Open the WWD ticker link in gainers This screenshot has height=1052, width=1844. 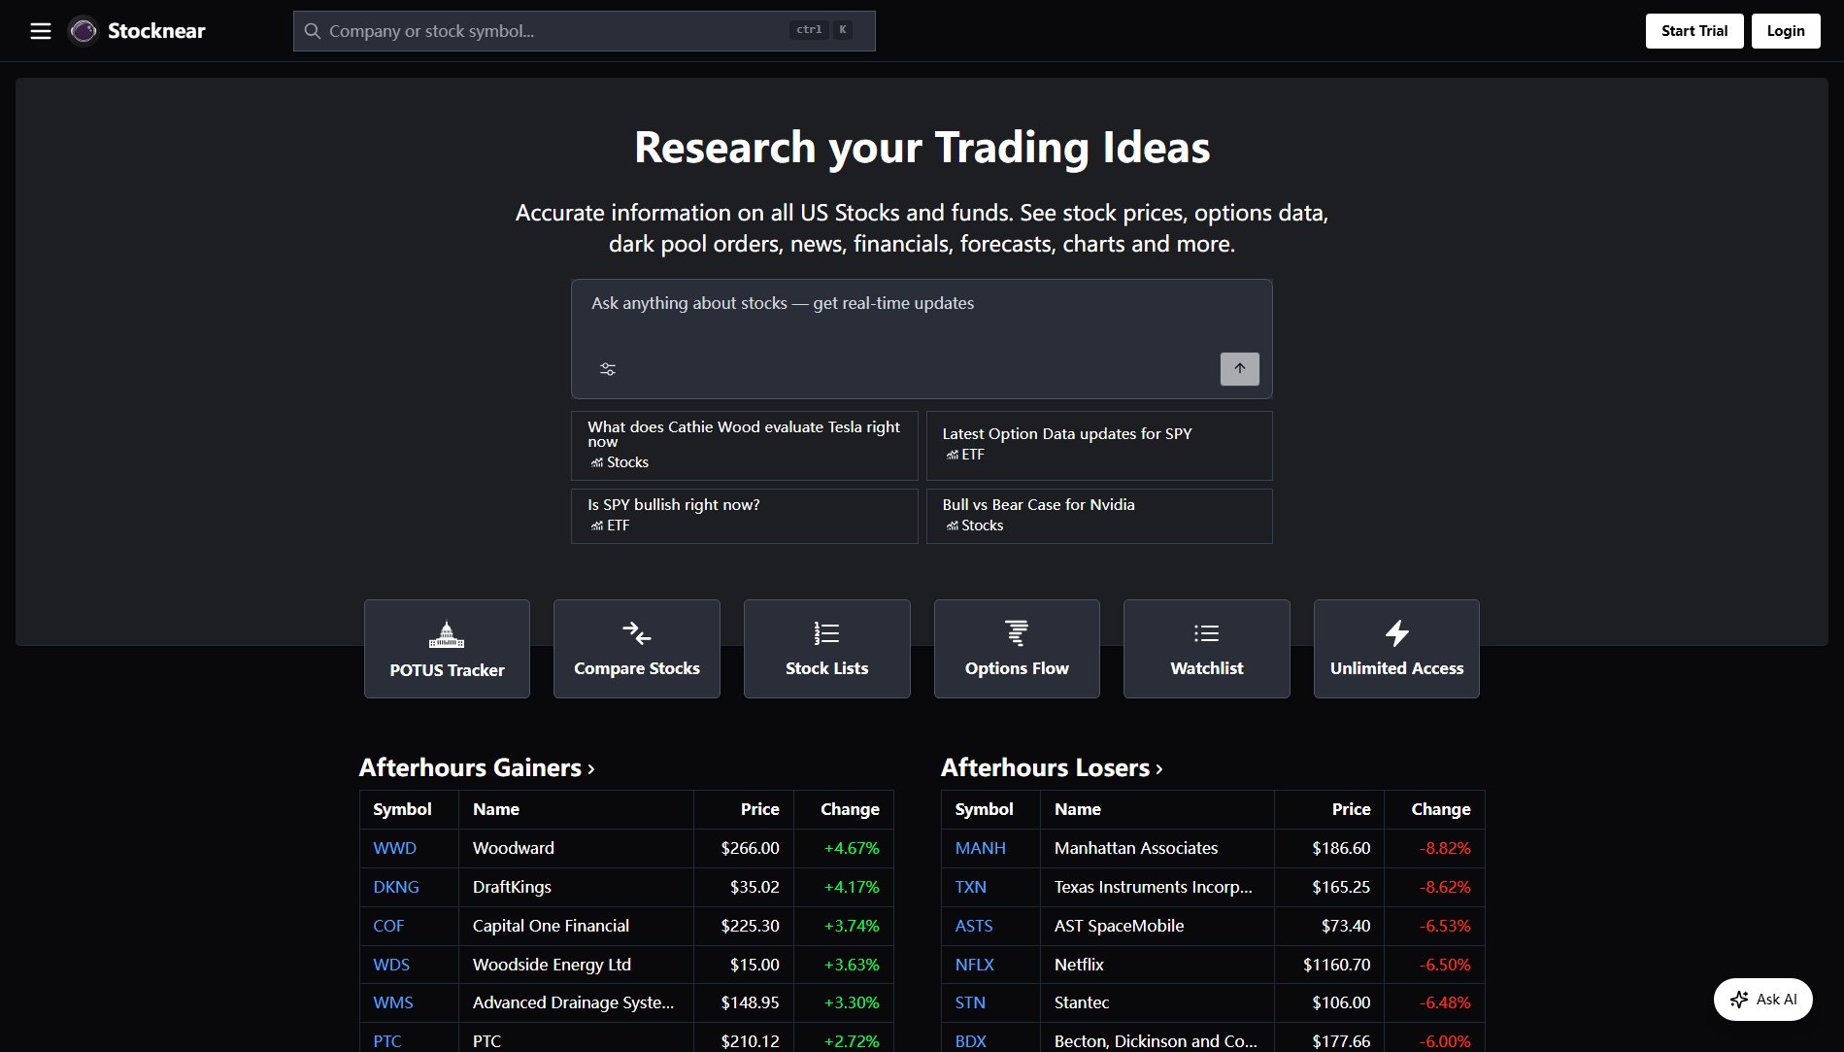click(394, 848)
